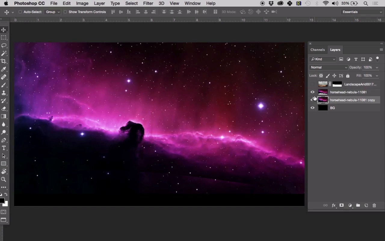This screenshot has width=385, height=241.
Task: Open the layer style fx menu
Action: [x=333, y=205]
